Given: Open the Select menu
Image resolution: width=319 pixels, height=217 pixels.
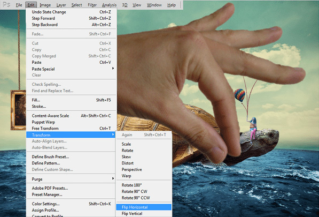Looking at the screenshot, I should coord(76,5).
